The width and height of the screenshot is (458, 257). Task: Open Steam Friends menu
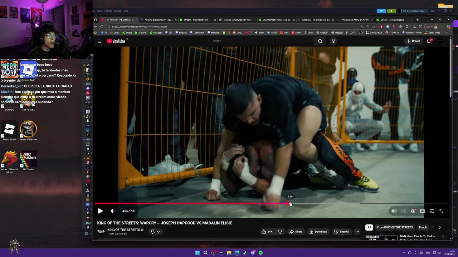coord(108,11)
